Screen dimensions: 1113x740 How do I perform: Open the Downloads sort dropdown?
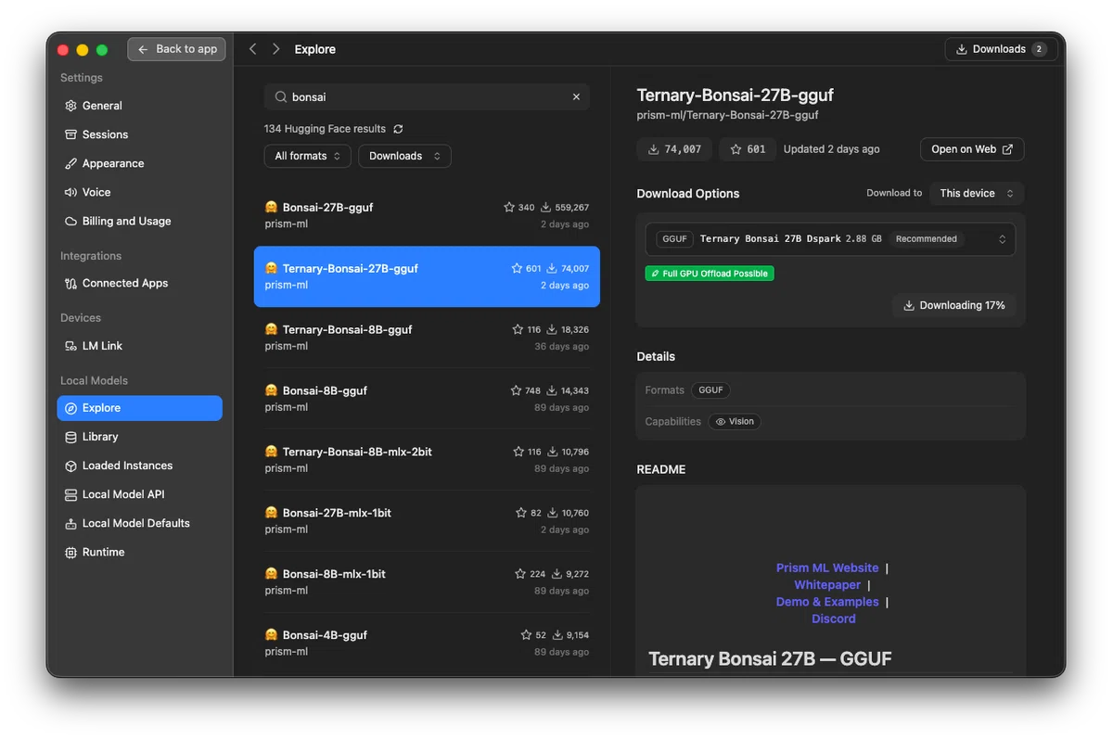(404, 156)
